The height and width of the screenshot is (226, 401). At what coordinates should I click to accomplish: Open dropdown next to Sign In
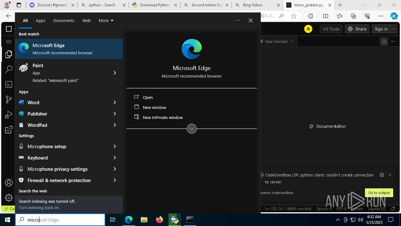click(394, 29)
